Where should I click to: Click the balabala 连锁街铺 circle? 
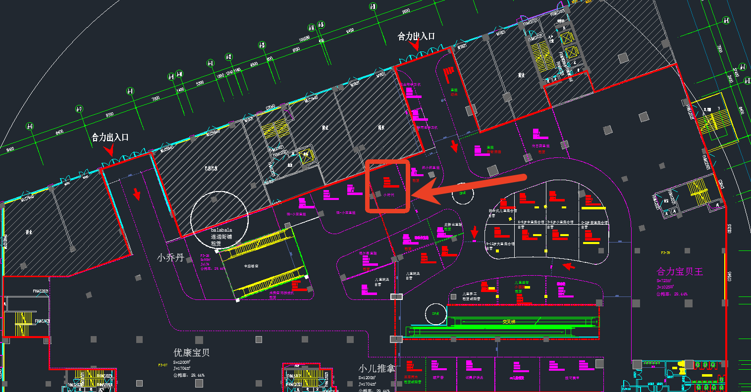click(219, 219)
